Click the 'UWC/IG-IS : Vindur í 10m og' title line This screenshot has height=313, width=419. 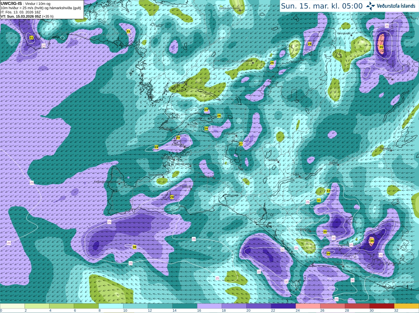(26, 4)
